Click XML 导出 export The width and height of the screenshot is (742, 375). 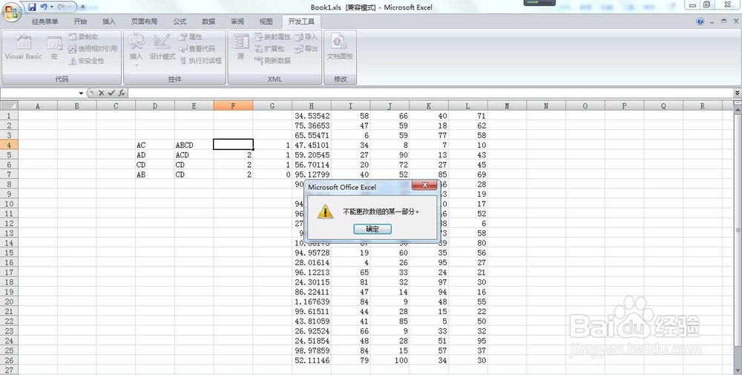306,49
